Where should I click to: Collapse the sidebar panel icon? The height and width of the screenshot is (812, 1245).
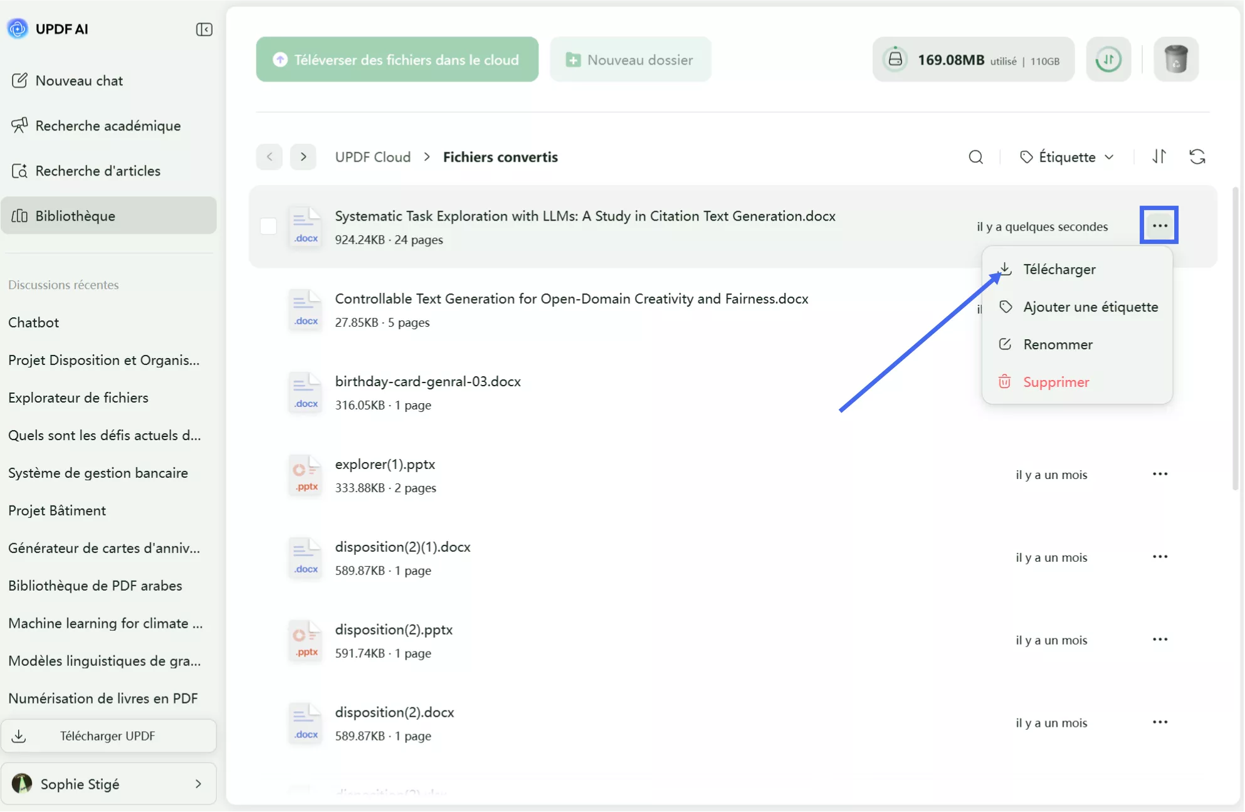tap(204, 29)
